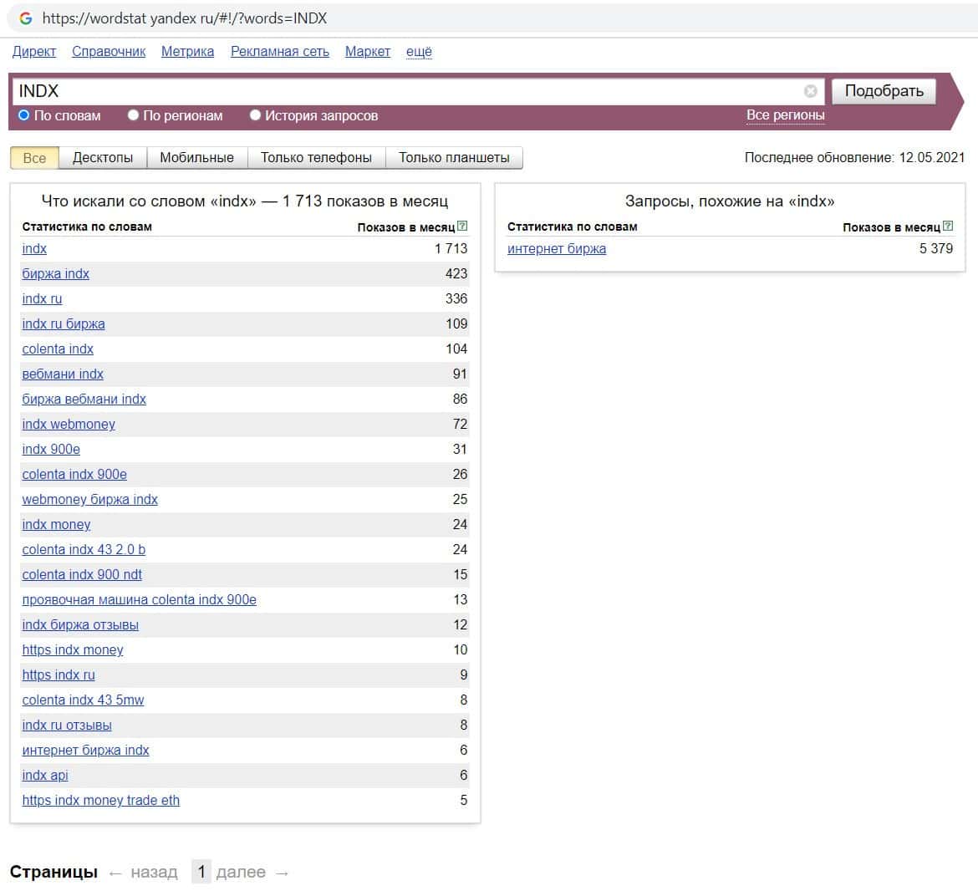Click help icon in similar queries header
Screen dimensions: 978x891
coord(948,227)
